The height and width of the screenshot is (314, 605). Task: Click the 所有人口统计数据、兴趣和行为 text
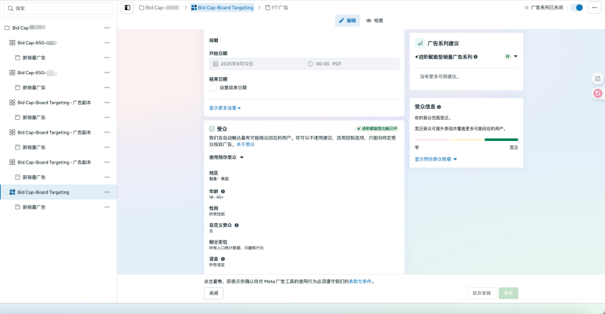236,248
